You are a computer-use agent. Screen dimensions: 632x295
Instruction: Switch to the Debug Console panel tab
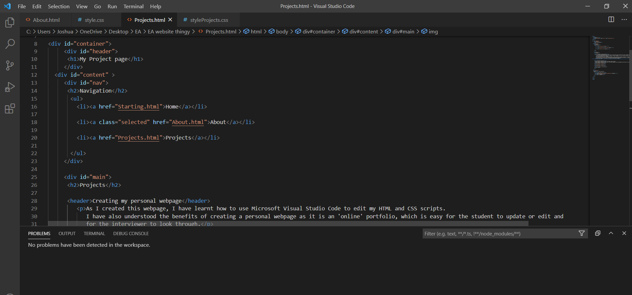click(131, 233)
